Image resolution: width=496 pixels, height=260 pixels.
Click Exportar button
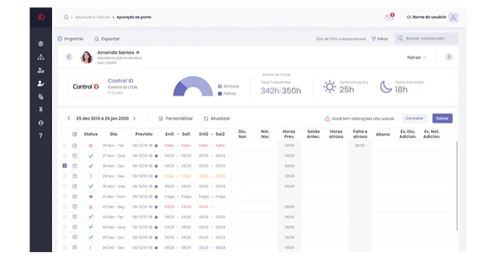tap(107, 39)
